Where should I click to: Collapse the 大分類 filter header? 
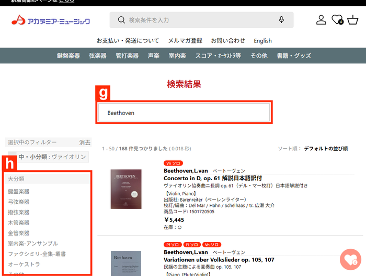(x=48, y=179)
